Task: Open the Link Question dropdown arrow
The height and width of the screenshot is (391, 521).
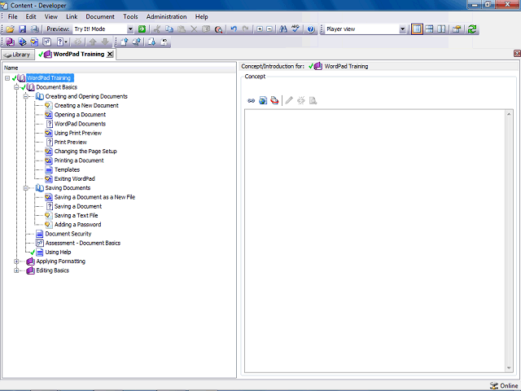Action: (x=66, y=42)
